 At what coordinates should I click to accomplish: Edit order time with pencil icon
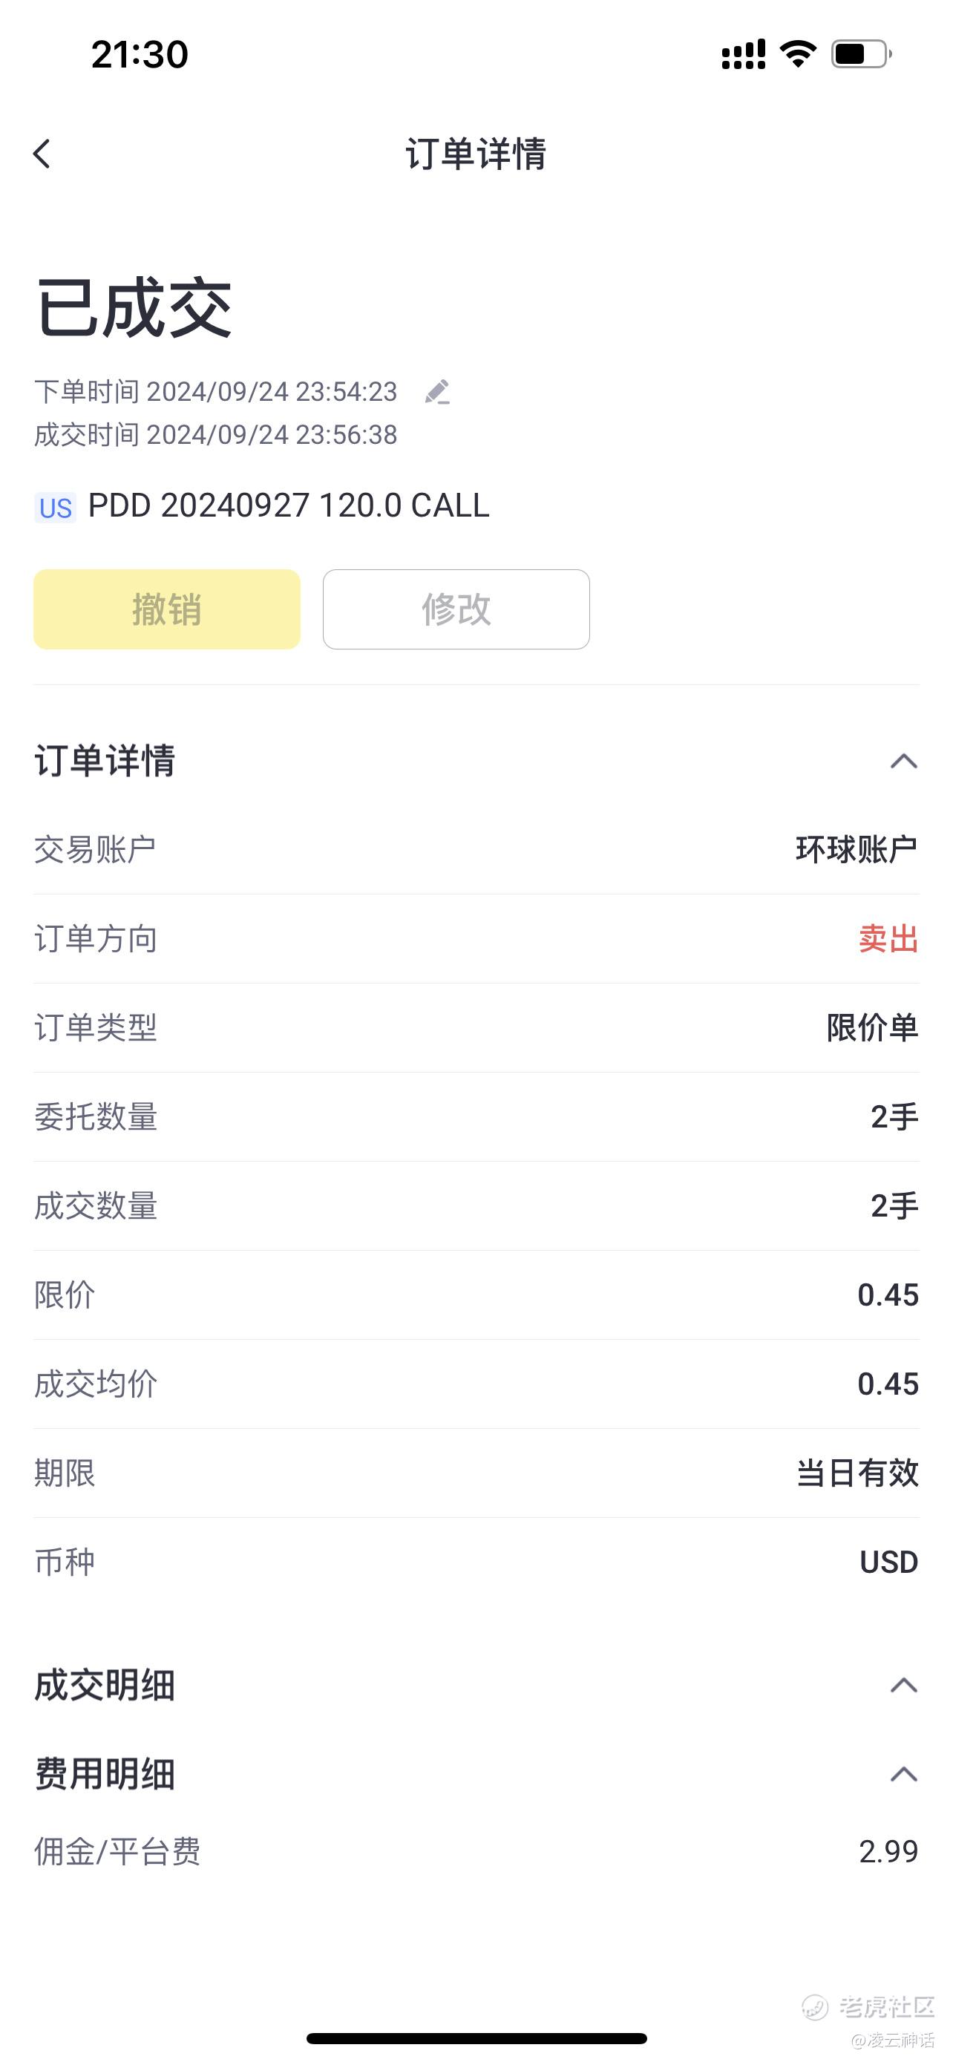tap(437, 392)
